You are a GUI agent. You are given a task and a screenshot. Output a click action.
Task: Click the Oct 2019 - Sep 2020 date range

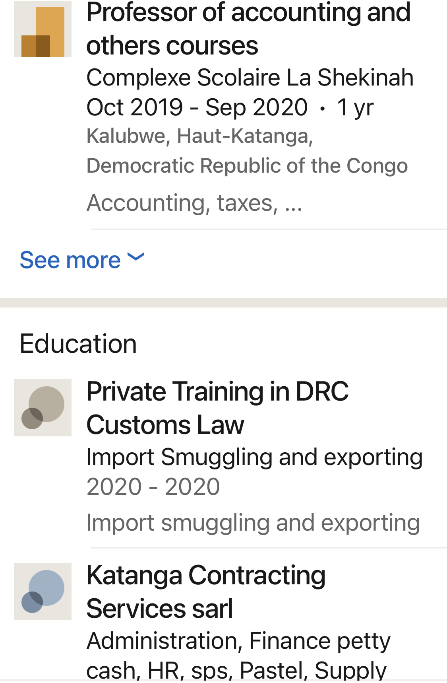coord(197,107)
